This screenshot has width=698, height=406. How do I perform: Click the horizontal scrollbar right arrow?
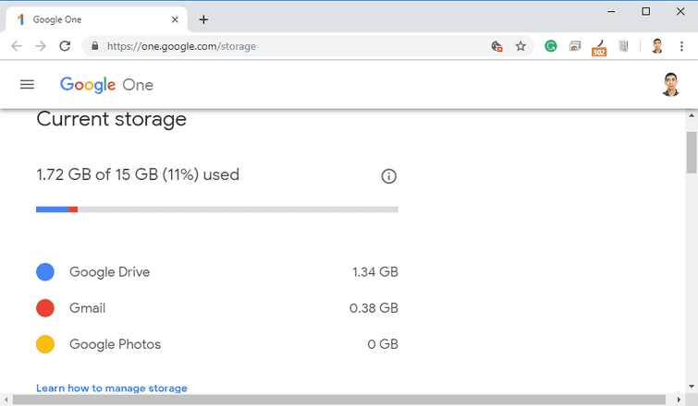click(x=679, y=400)
